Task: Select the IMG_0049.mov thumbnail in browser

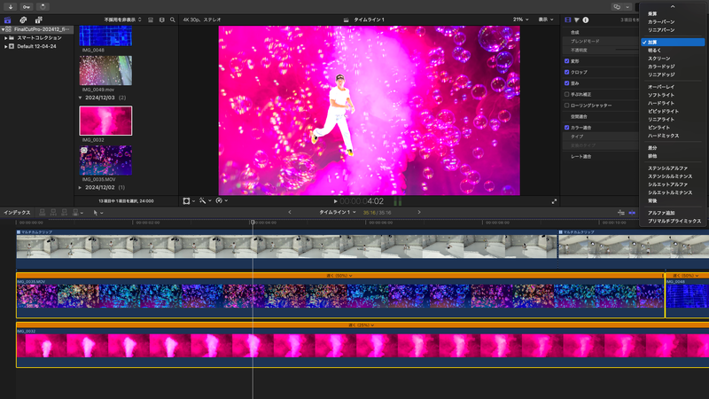Action: pos(105,71)
